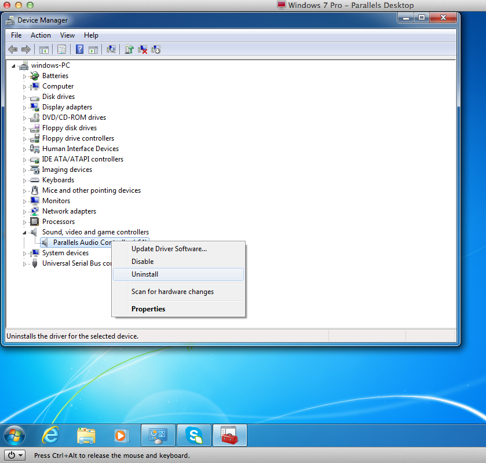The image size is (486, 463).
Task: Toggle the show/hide console tree icon
Action: (x=43, y=50)
